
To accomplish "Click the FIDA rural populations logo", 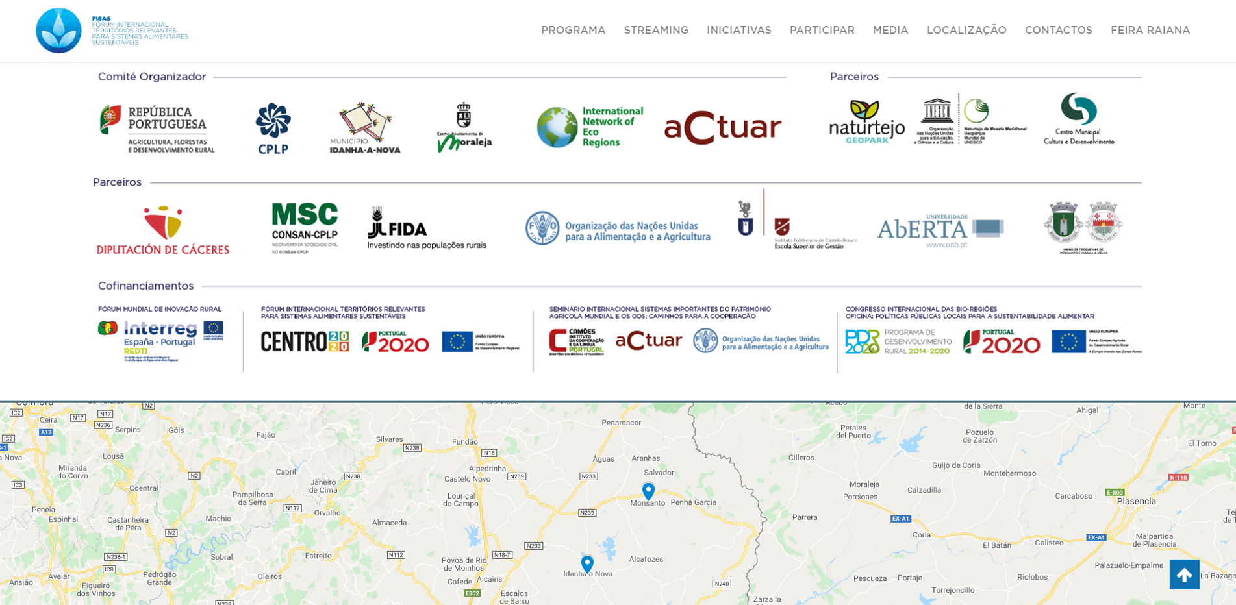I will 427,228.
